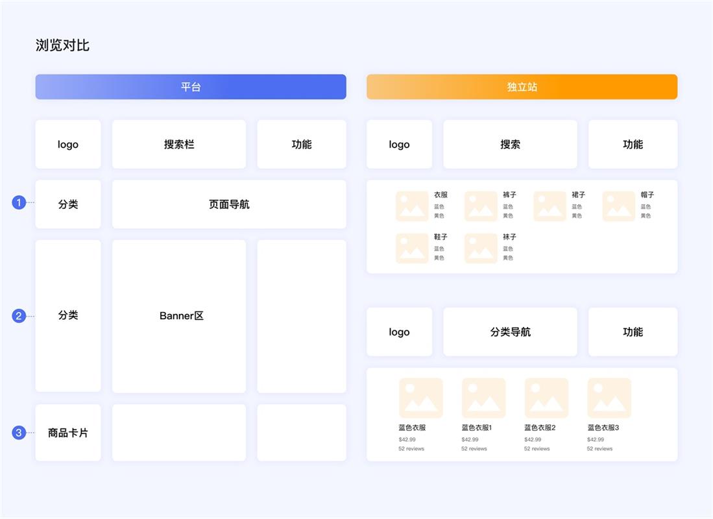Open the 袜子 category image icon
The height and width of the screenshot is (519, 713).
click(481, 248)
